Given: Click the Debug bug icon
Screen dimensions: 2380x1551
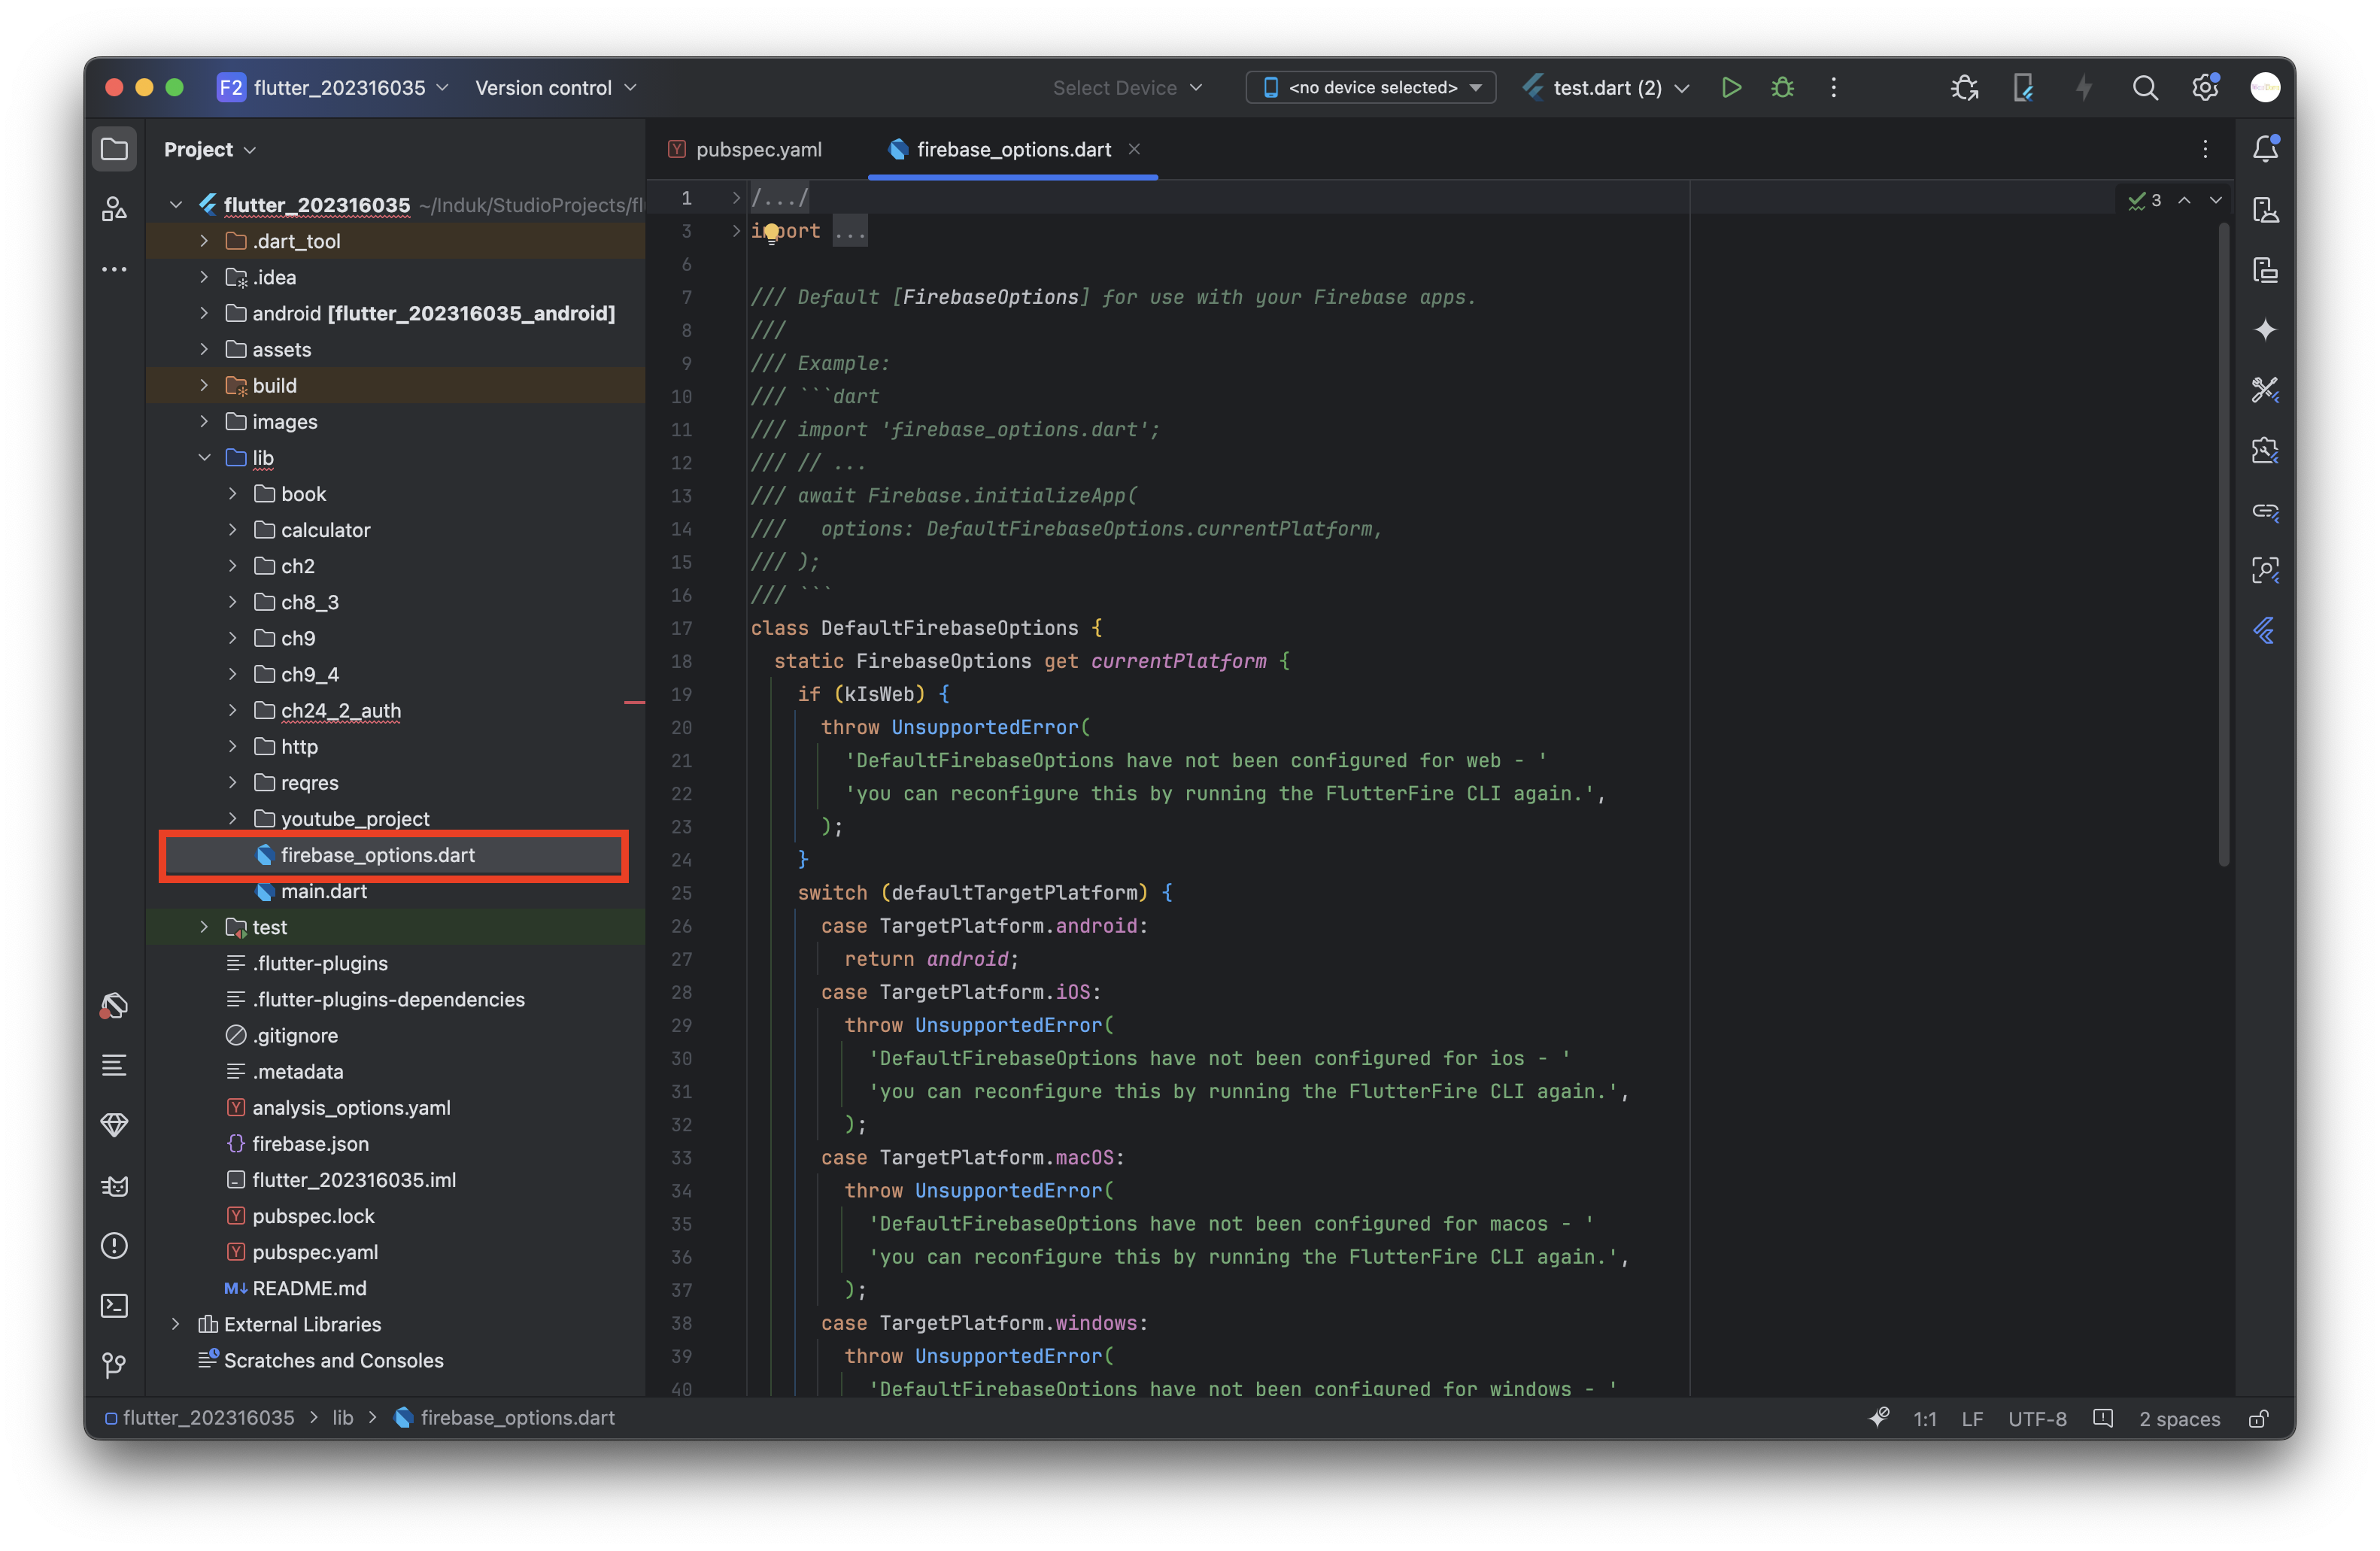Looking at the screenshot, I should click(1782, 88).
